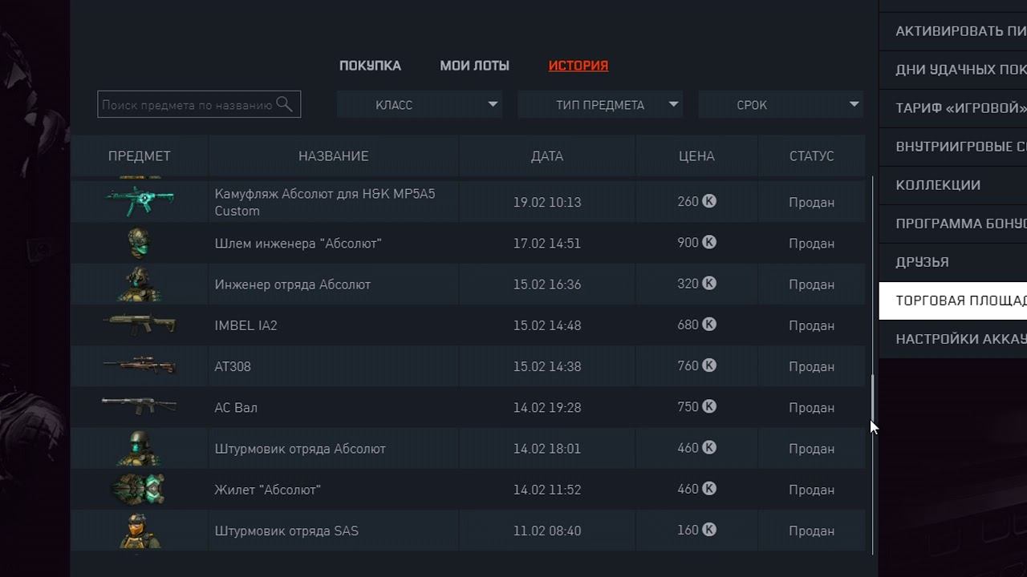Viewport: 1027px width, 577px height.
Task: Click the Жилет "Абсолют" vest icon
Action: pyautogui.click(x=140, y=489)
